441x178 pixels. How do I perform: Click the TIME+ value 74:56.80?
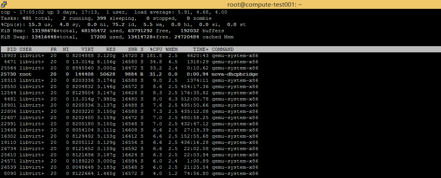(196, 173)
